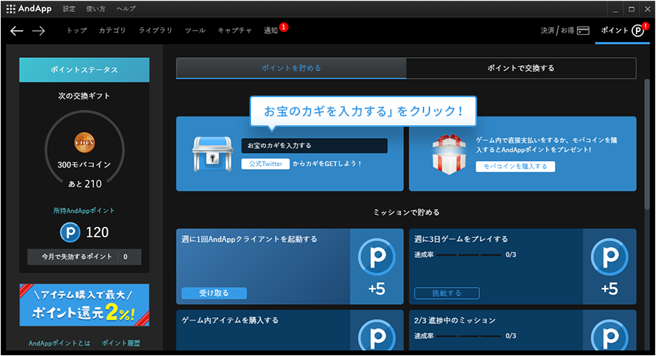Open the ライブラリ menu item
The image size is (656, 356).
[x=155, y=30]
